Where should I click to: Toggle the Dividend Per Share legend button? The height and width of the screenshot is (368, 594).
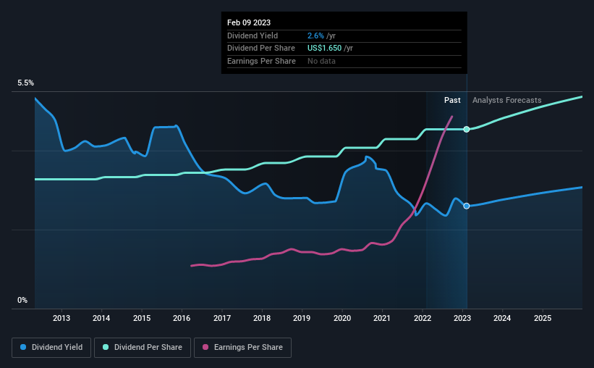tap(143, 348)
